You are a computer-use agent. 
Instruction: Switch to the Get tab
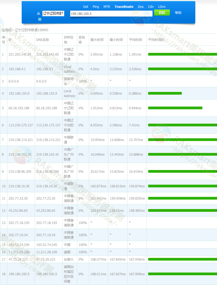[x=86, y=7]
